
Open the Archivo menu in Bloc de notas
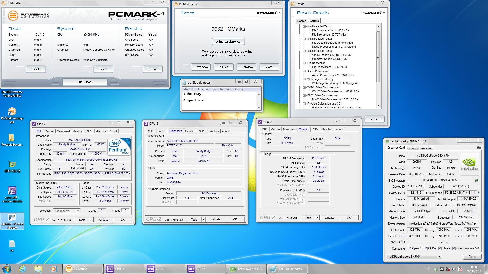(189, 89)
